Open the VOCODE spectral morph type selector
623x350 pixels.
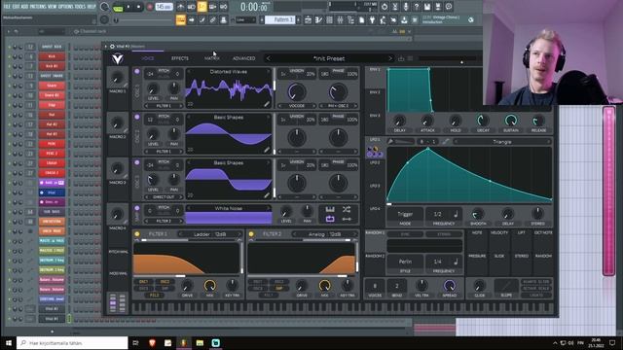(297, 106)
